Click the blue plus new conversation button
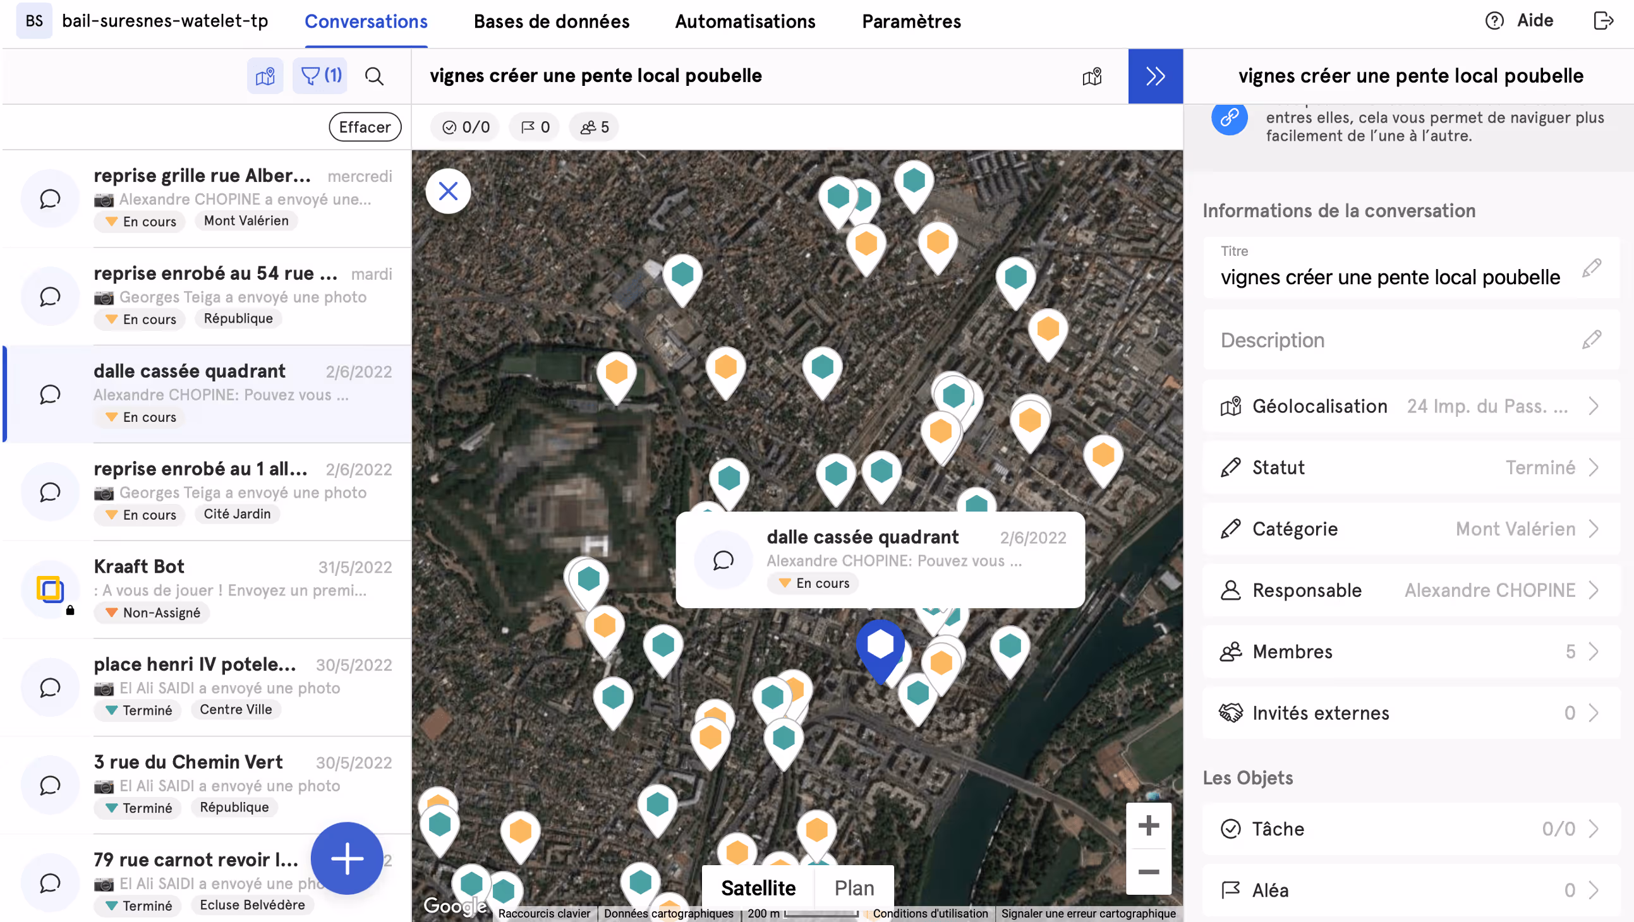Screen dimensions: 1634x922 coord(347,859)
